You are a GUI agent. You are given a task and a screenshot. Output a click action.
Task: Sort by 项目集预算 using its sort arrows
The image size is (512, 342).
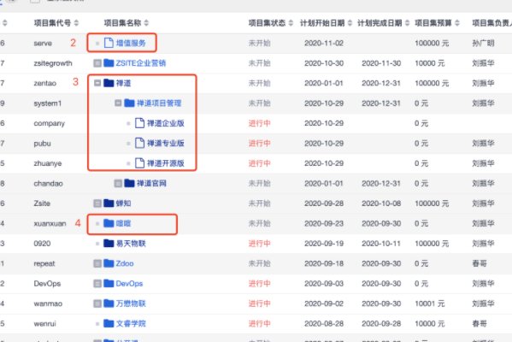click(x=457, y=23)
